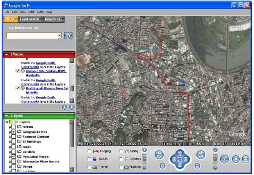Open the View menu
The image size is (254, 175).
pyautogui.click(x=23, y=12)
